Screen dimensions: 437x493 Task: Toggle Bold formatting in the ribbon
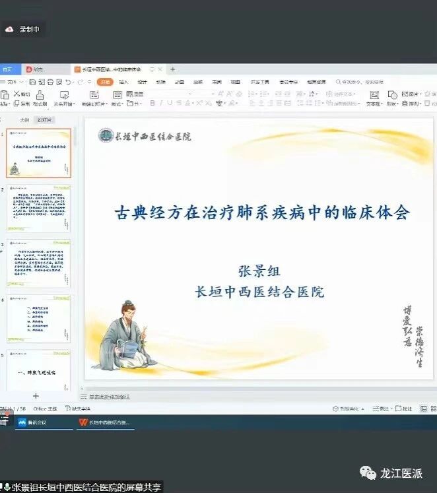(152, 104)
